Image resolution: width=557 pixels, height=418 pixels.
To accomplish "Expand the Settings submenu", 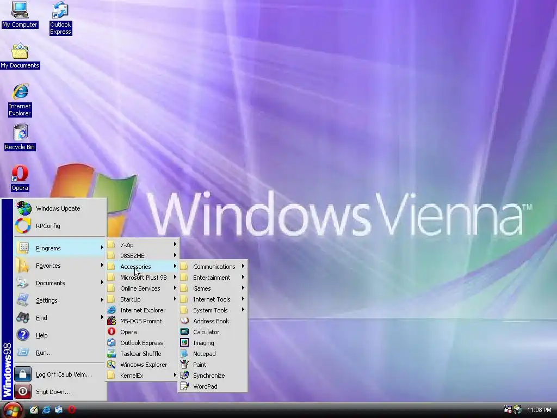I will [x=60, y=300].
